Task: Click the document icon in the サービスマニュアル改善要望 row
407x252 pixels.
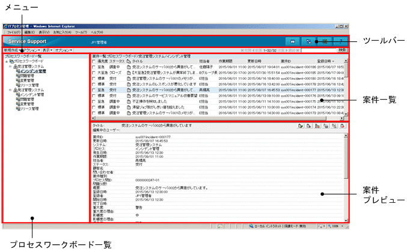Action: click(129, 96)
